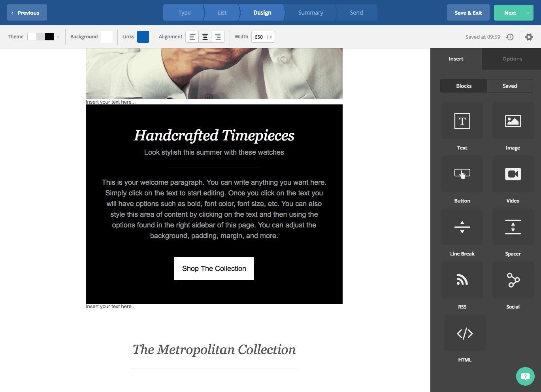The width and height of the screenshot is (541, 392).
Task: Add a Button block
Action: [462, 174]
